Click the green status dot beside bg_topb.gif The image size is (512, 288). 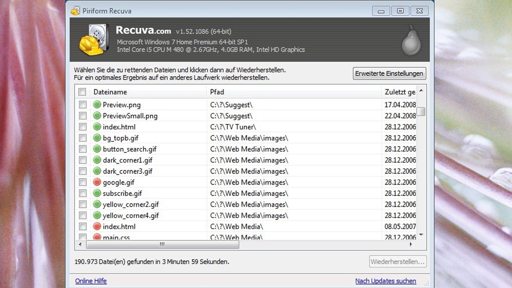97,138
